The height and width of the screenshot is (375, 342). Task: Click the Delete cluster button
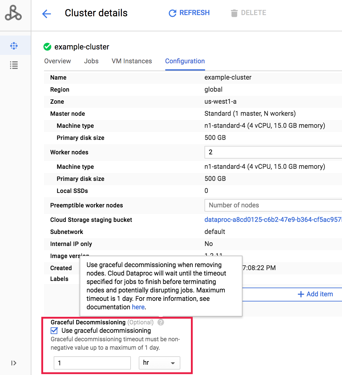pyautogui.click(x=249, y=13)
